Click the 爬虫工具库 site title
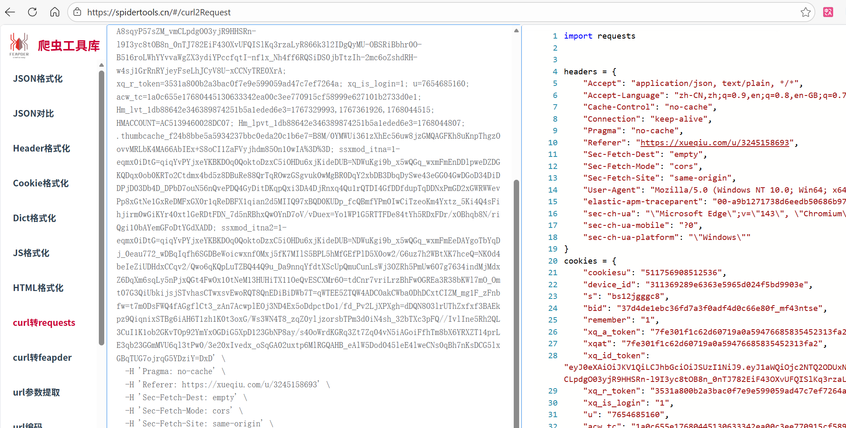846x428 pixels. [x=69, y=46]
